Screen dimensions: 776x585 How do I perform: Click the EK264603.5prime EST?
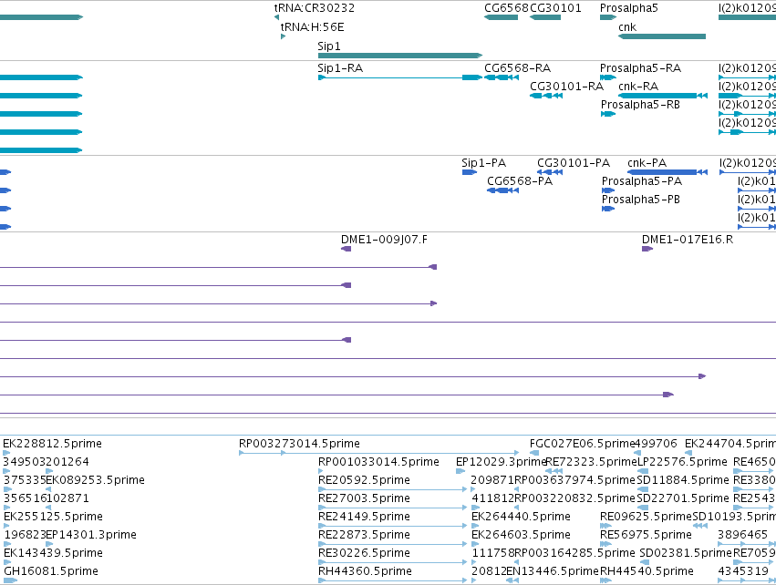click(475, 544)
